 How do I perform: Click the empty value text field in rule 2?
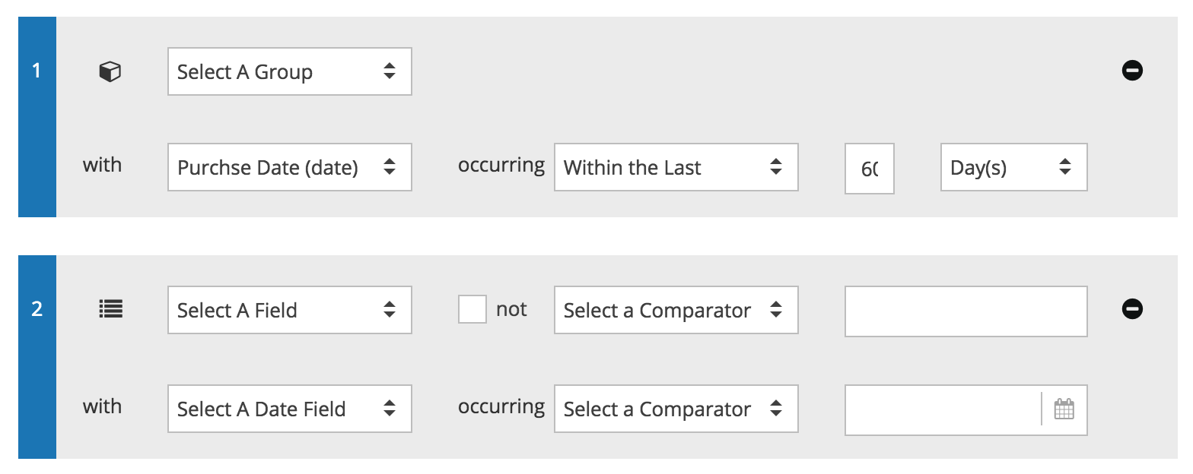(966, 311)
